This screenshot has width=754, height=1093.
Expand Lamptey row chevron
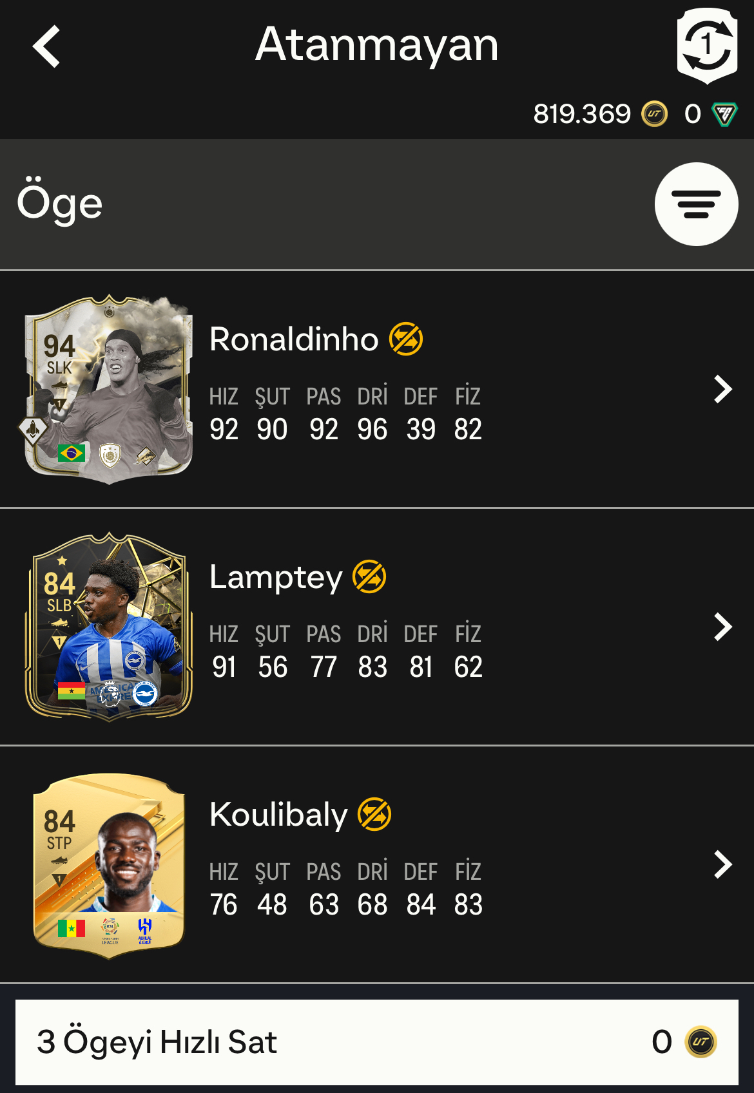[x=723, y=627]
